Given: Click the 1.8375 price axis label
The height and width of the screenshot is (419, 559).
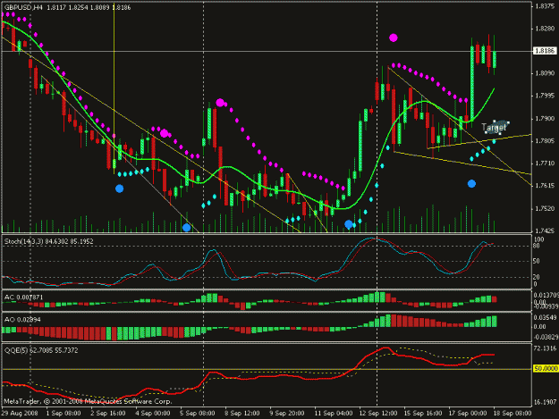Looking at the screenshot, I should (x=545, y=6).
